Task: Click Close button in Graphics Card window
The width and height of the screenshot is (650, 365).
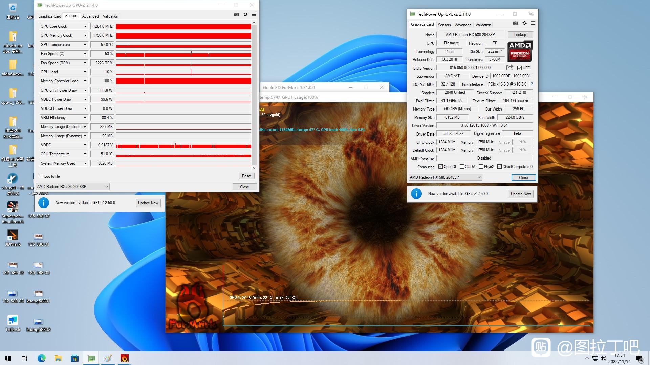Action: click(x=523, y=178)
